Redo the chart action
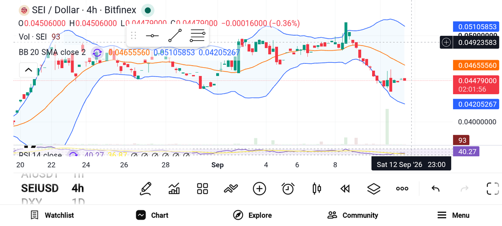 (465, 189)
